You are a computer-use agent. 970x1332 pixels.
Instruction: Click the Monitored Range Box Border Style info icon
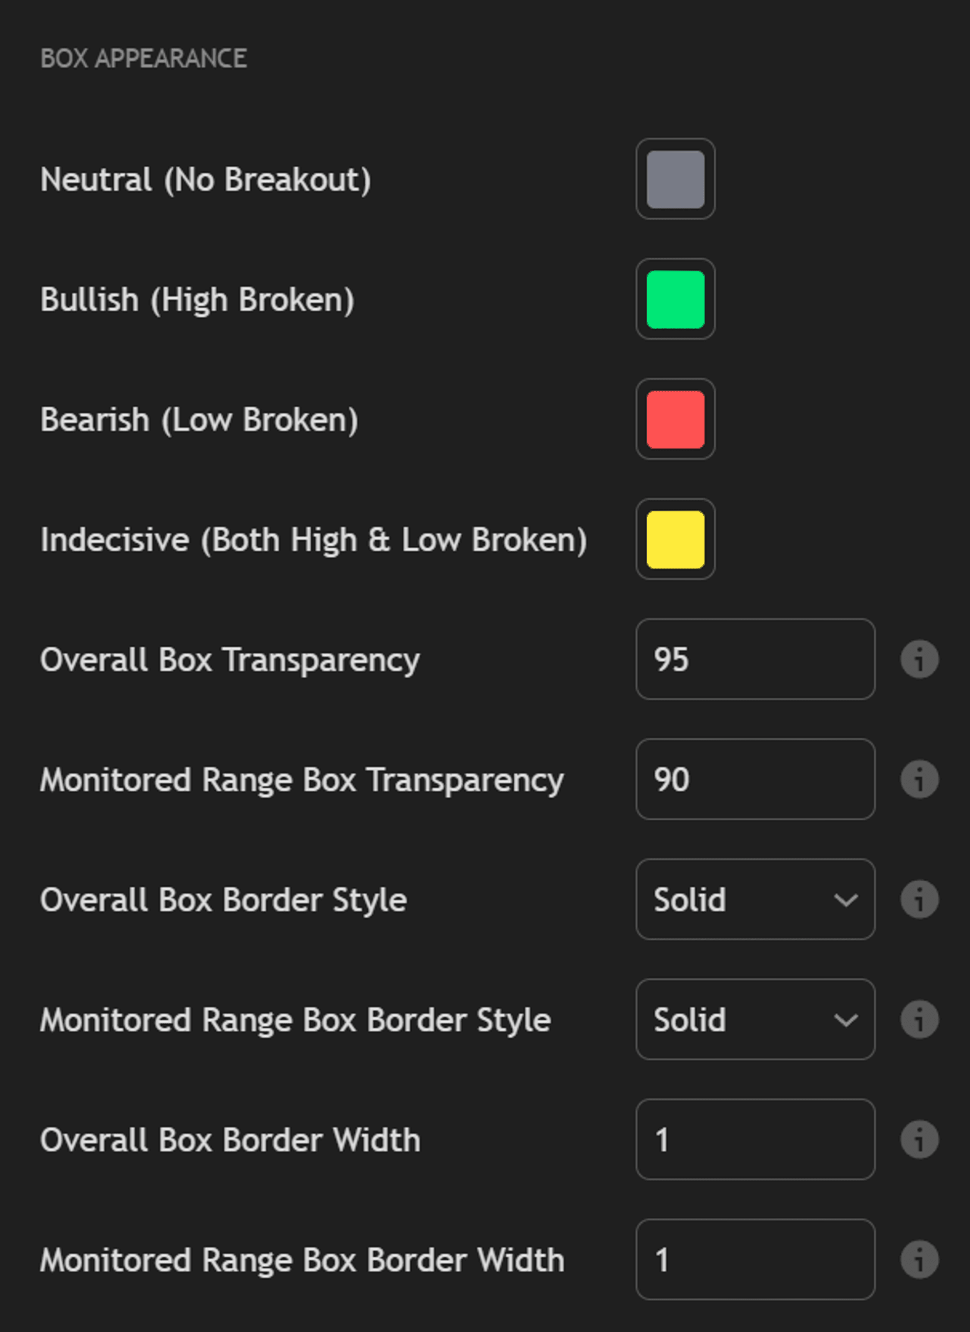click(919, 1020)
